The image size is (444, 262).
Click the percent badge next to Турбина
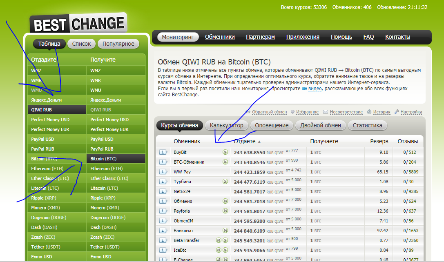click(225, 182)
